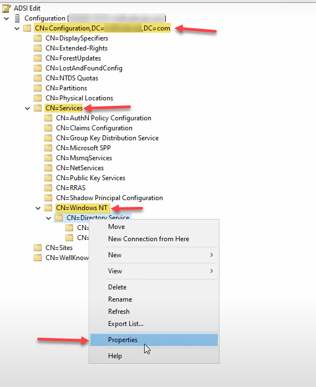The width and height of the screenshot is (316, 387).
Task: Open the View submenu arrow
Action: (x=212, y=271)
